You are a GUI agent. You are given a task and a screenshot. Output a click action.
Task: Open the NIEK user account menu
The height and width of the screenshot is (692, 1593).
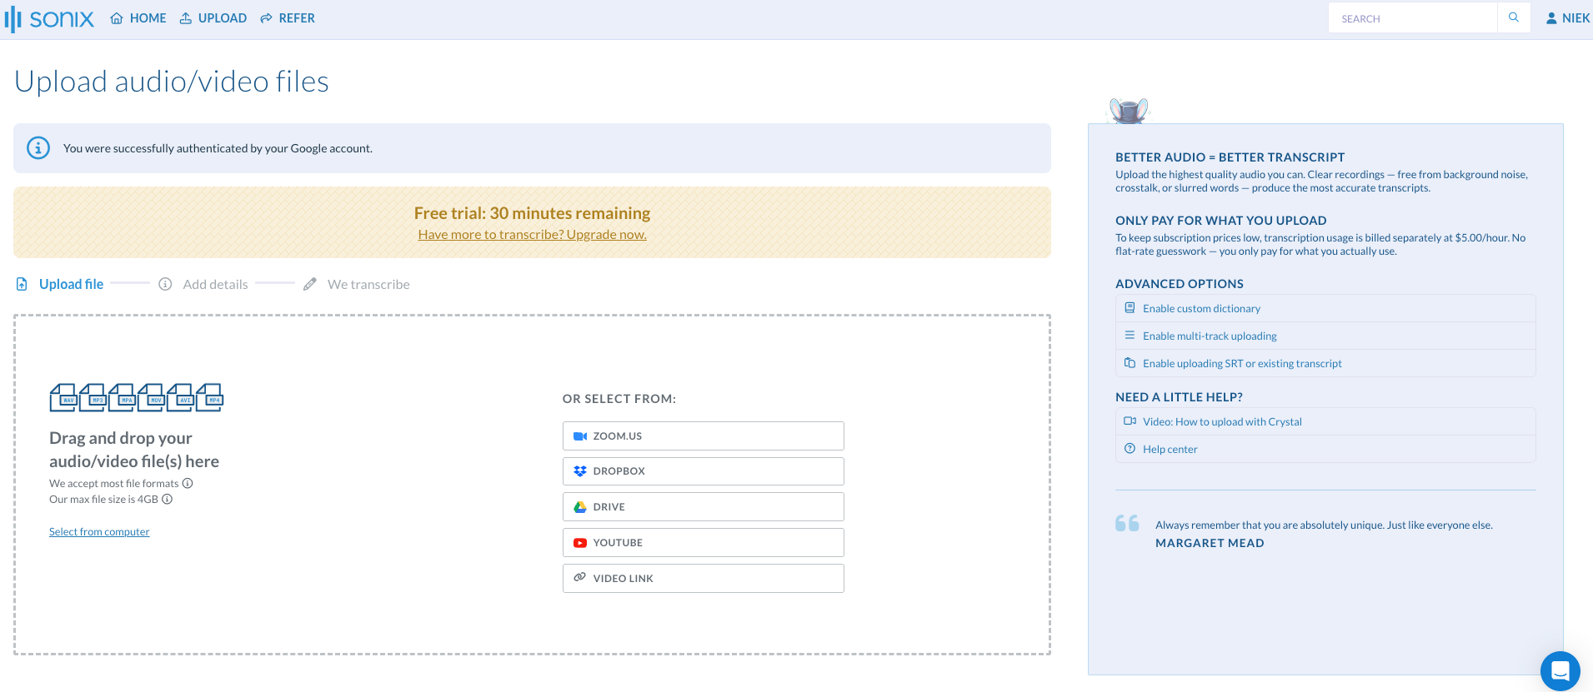coord(1567,18)
